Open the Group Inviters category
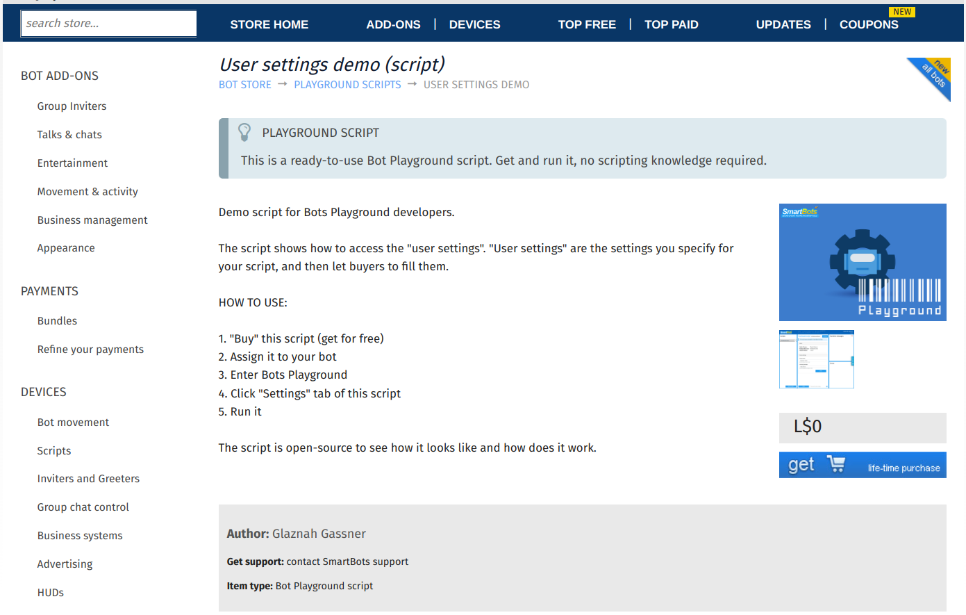 tap(72, 106)
